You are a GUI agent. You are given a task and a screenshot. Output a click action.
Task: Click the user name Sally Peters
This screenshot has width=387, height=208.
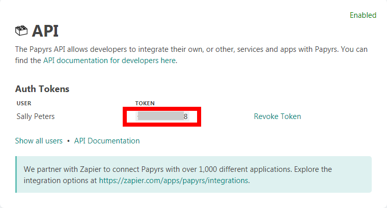(36, 116)
